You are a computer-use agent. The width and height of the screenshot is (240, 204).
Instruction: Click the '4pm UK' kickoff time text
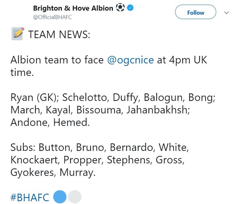188,60
